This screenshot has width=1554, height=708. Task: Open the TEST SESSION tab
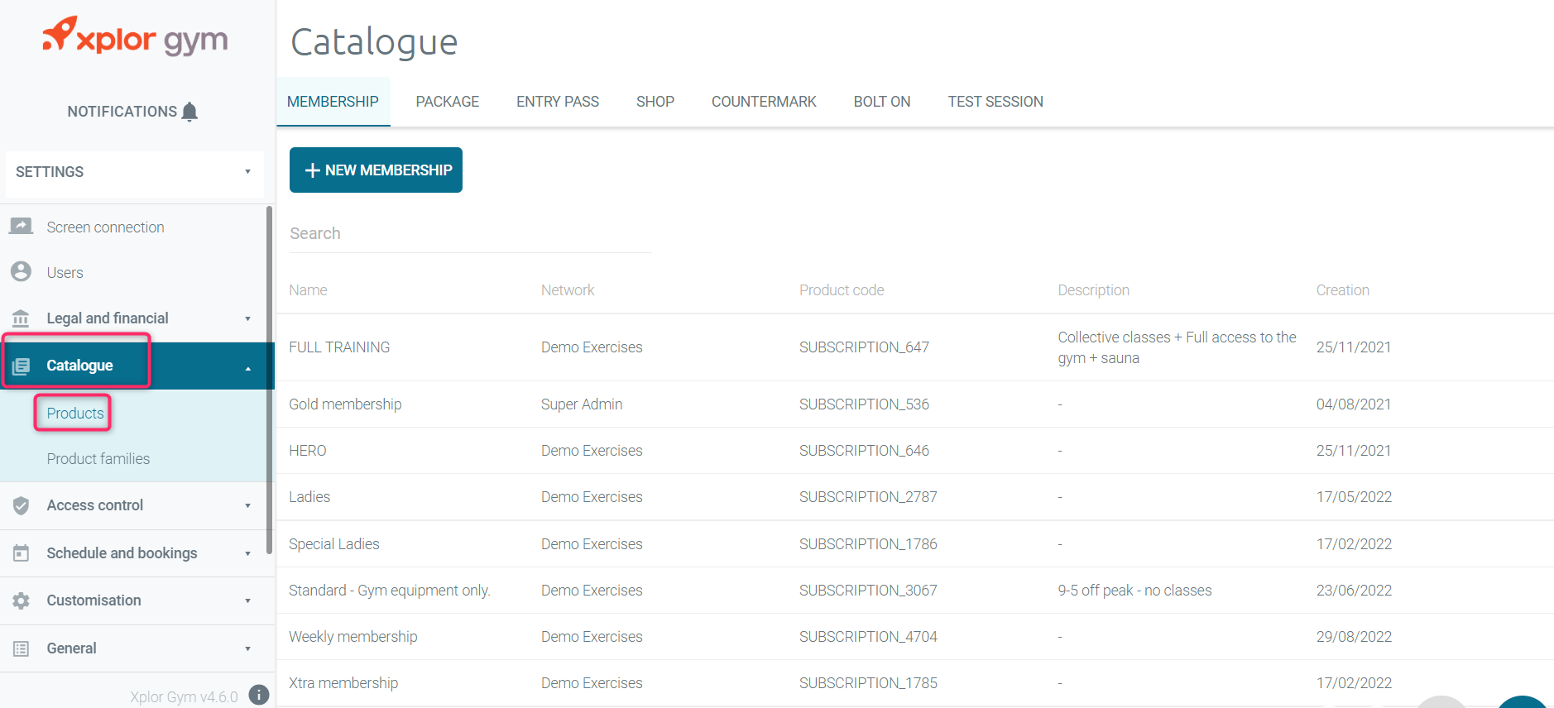click(995, 102)
